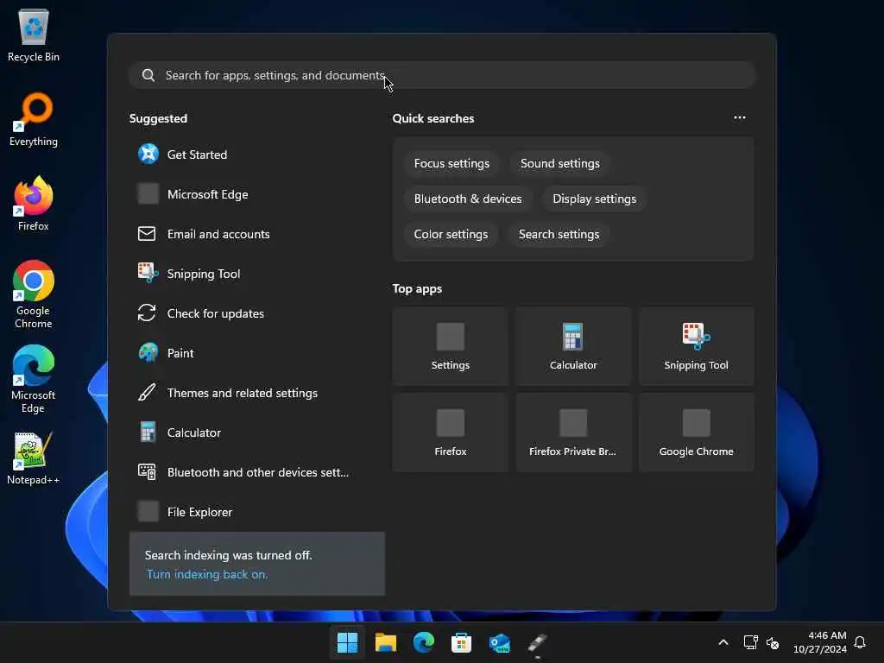Open the Google Chrome tile in Top apps
Screen dimensions: 884x663
coord(697,433)
